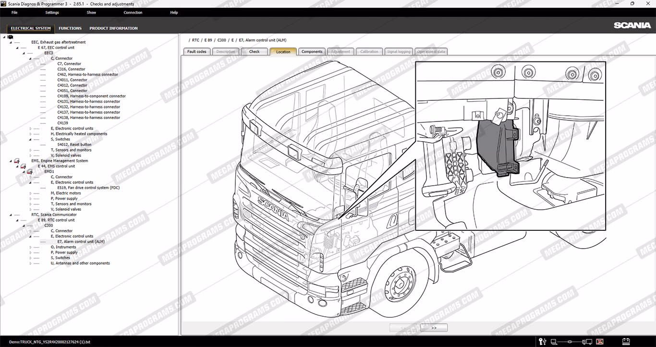Select the Location tab
The height and width of the screenshot is (347, 656).
[x=283, y=51]
